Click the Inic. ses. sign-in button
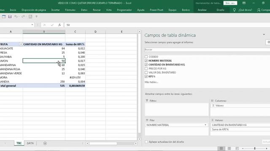 [230, 3]
